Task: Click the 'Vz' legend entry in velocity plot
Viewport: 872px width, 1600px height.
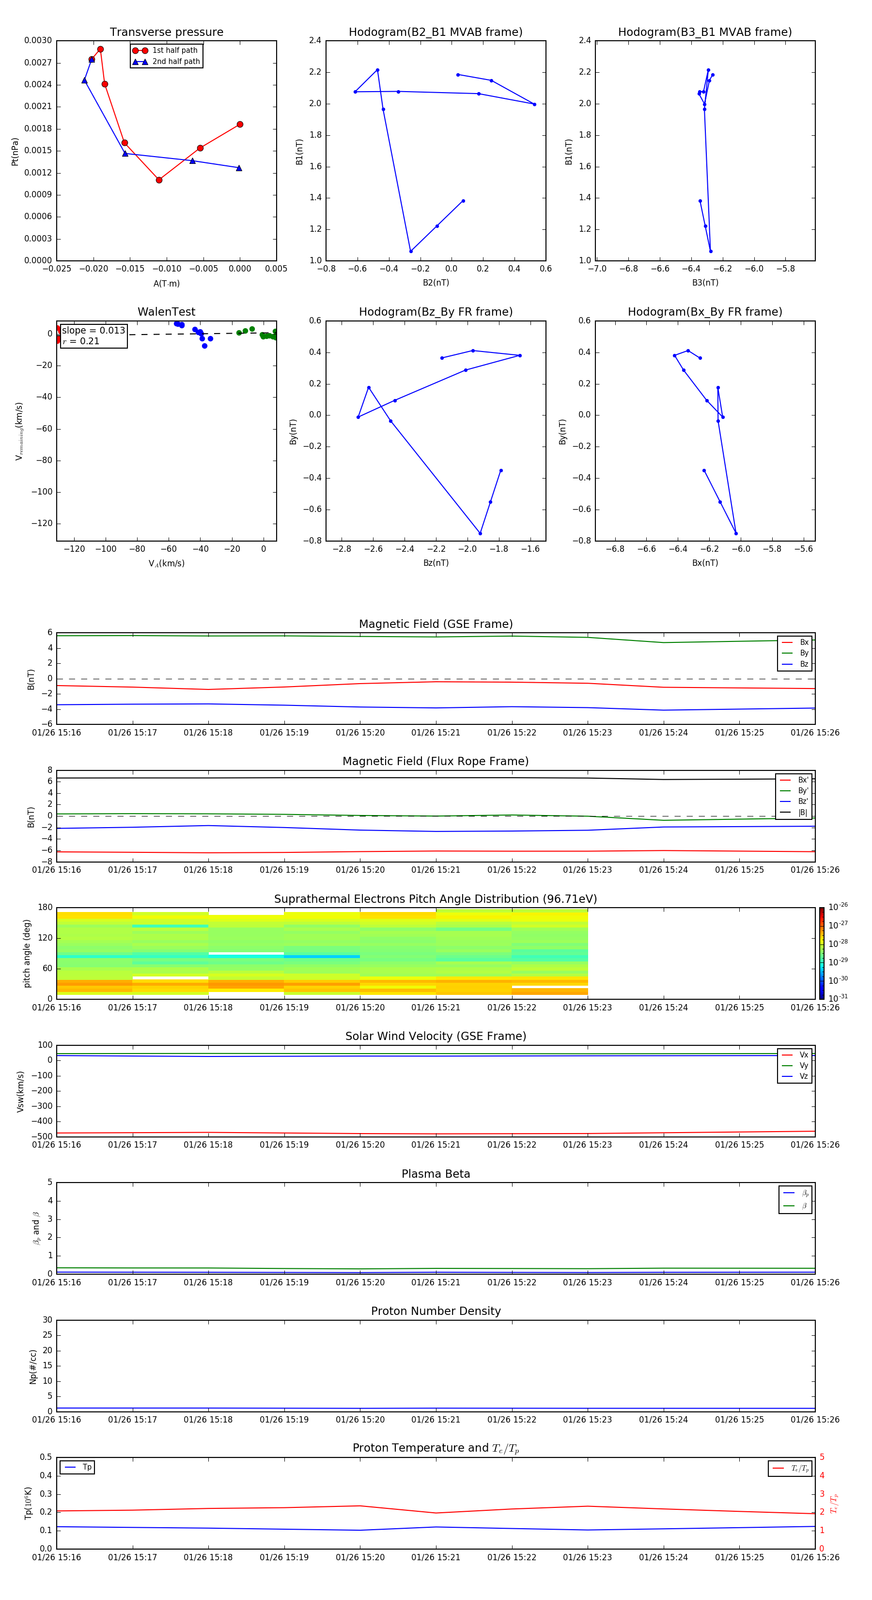Action: [795, 1076]
